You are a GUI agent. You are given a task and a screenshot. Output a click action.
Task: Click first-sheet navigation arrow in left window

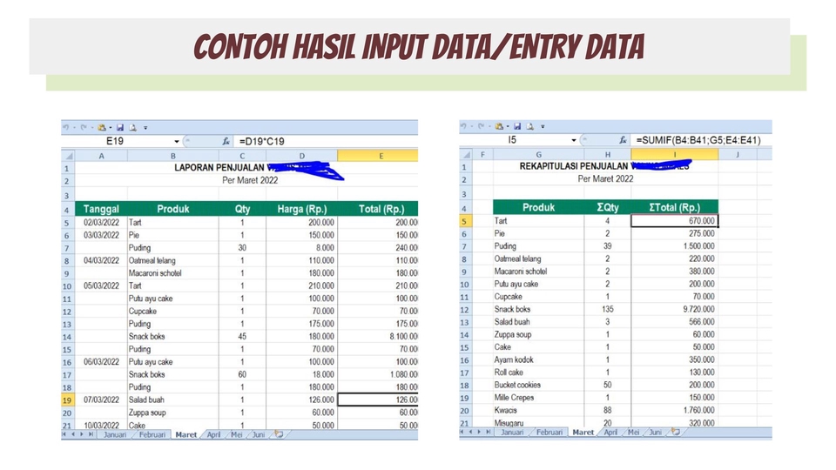pos(64,435)
